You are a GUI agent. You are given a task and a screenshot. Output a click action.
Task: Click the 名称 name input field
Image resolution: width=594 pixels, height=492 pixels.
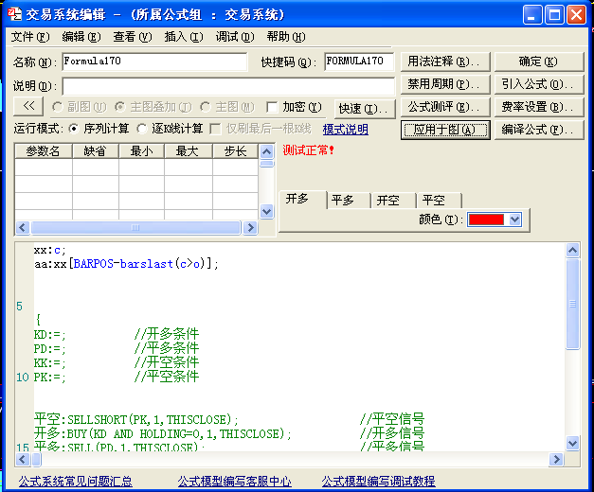click(x=153, y=61)
